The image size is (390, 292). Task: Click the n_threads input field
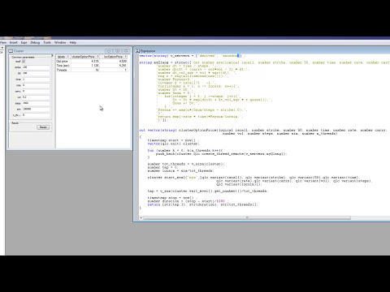coord(36,115)
